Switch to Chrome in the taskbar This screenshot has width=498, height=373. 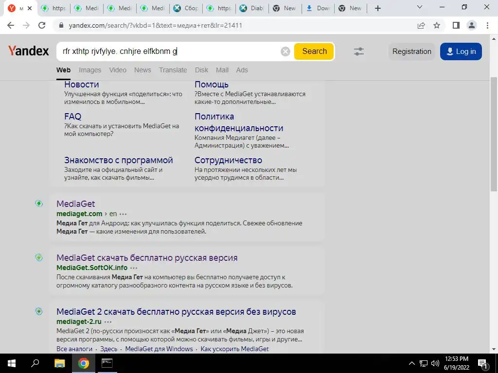pos(84,363)
